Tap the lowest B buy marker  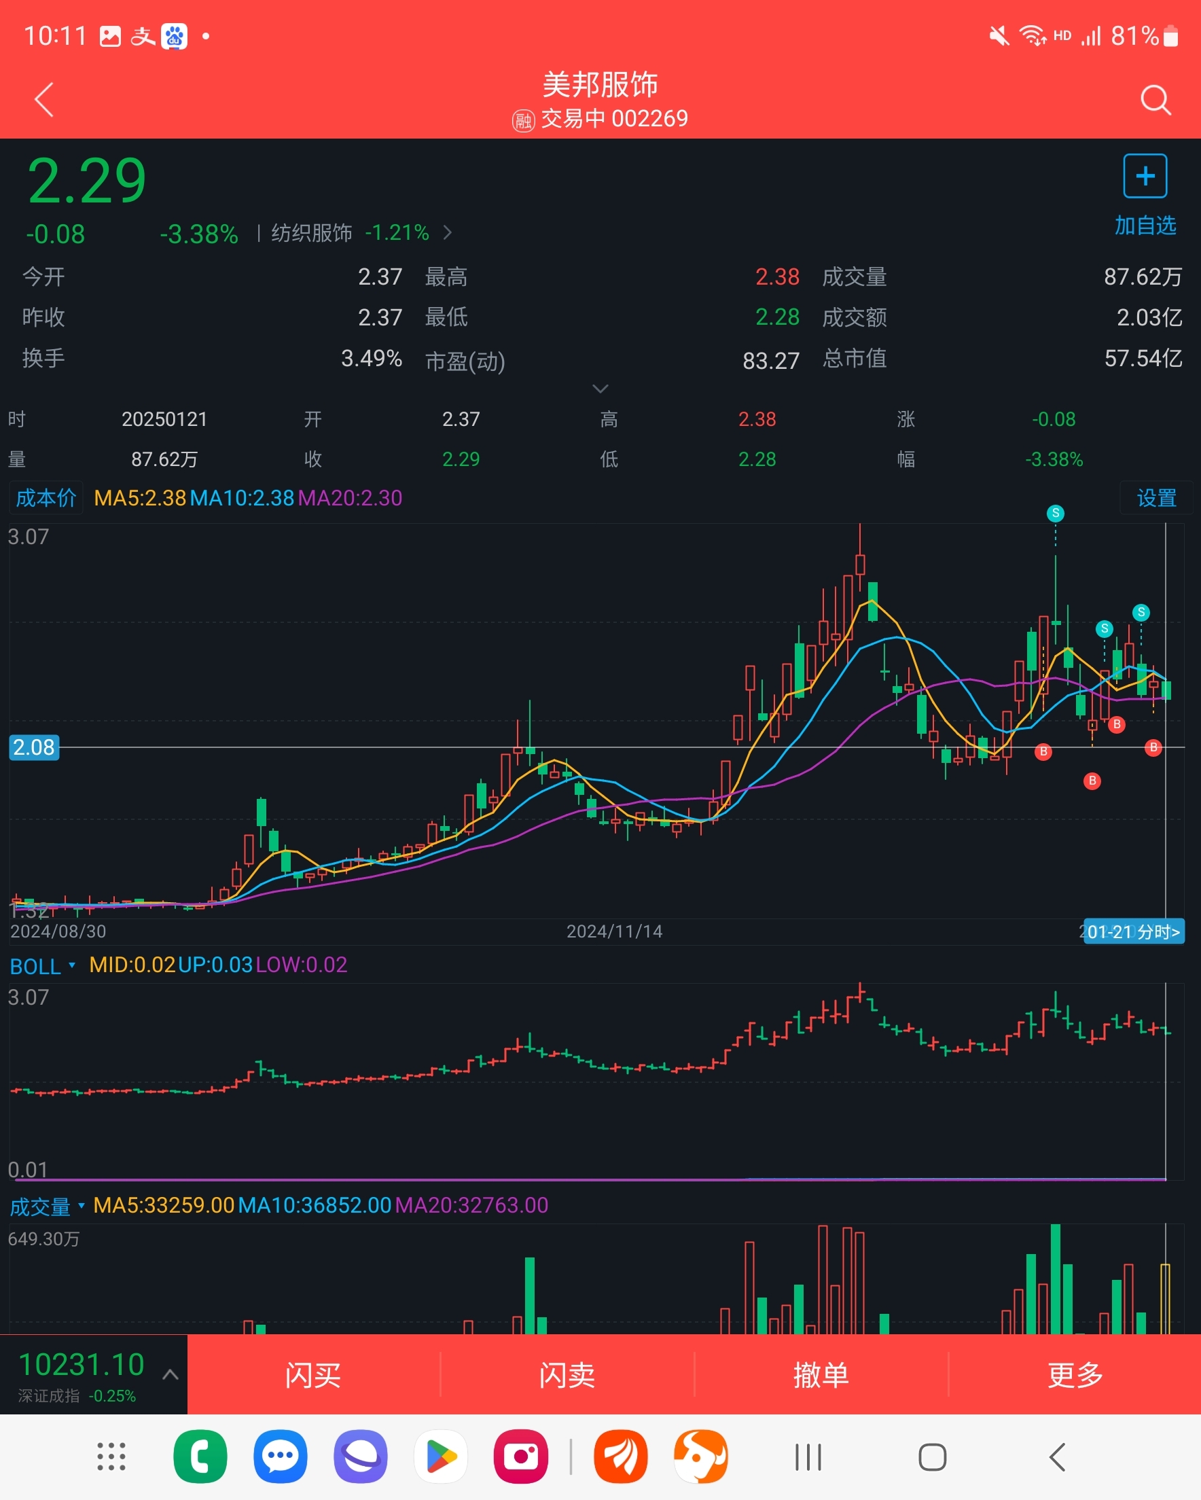tap(1092, 781)
